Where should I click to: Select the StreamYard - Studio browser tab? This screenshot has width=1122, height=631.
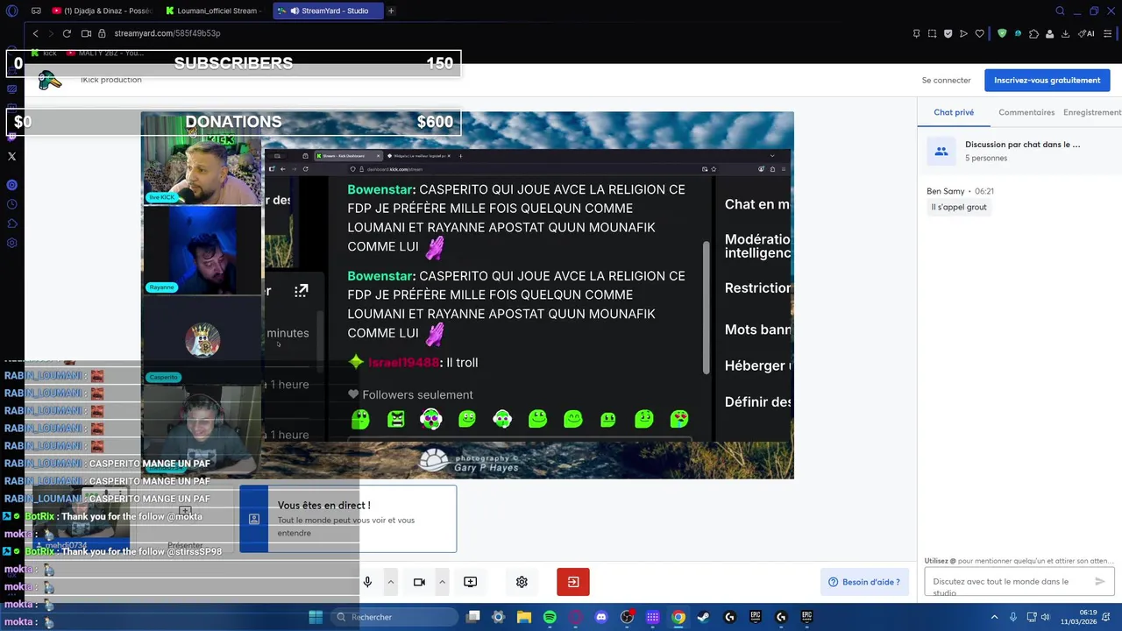click(327, 11)
